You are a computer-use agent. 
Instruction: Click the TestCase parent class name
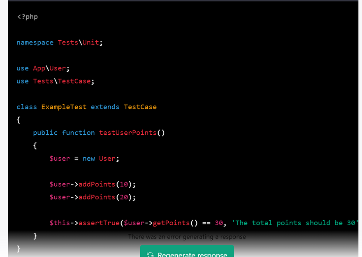pos(140,107)
